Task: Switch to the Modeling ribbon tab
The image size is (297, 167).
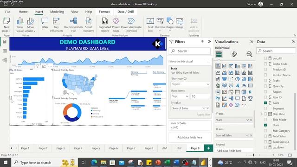Action: [57, 12]
